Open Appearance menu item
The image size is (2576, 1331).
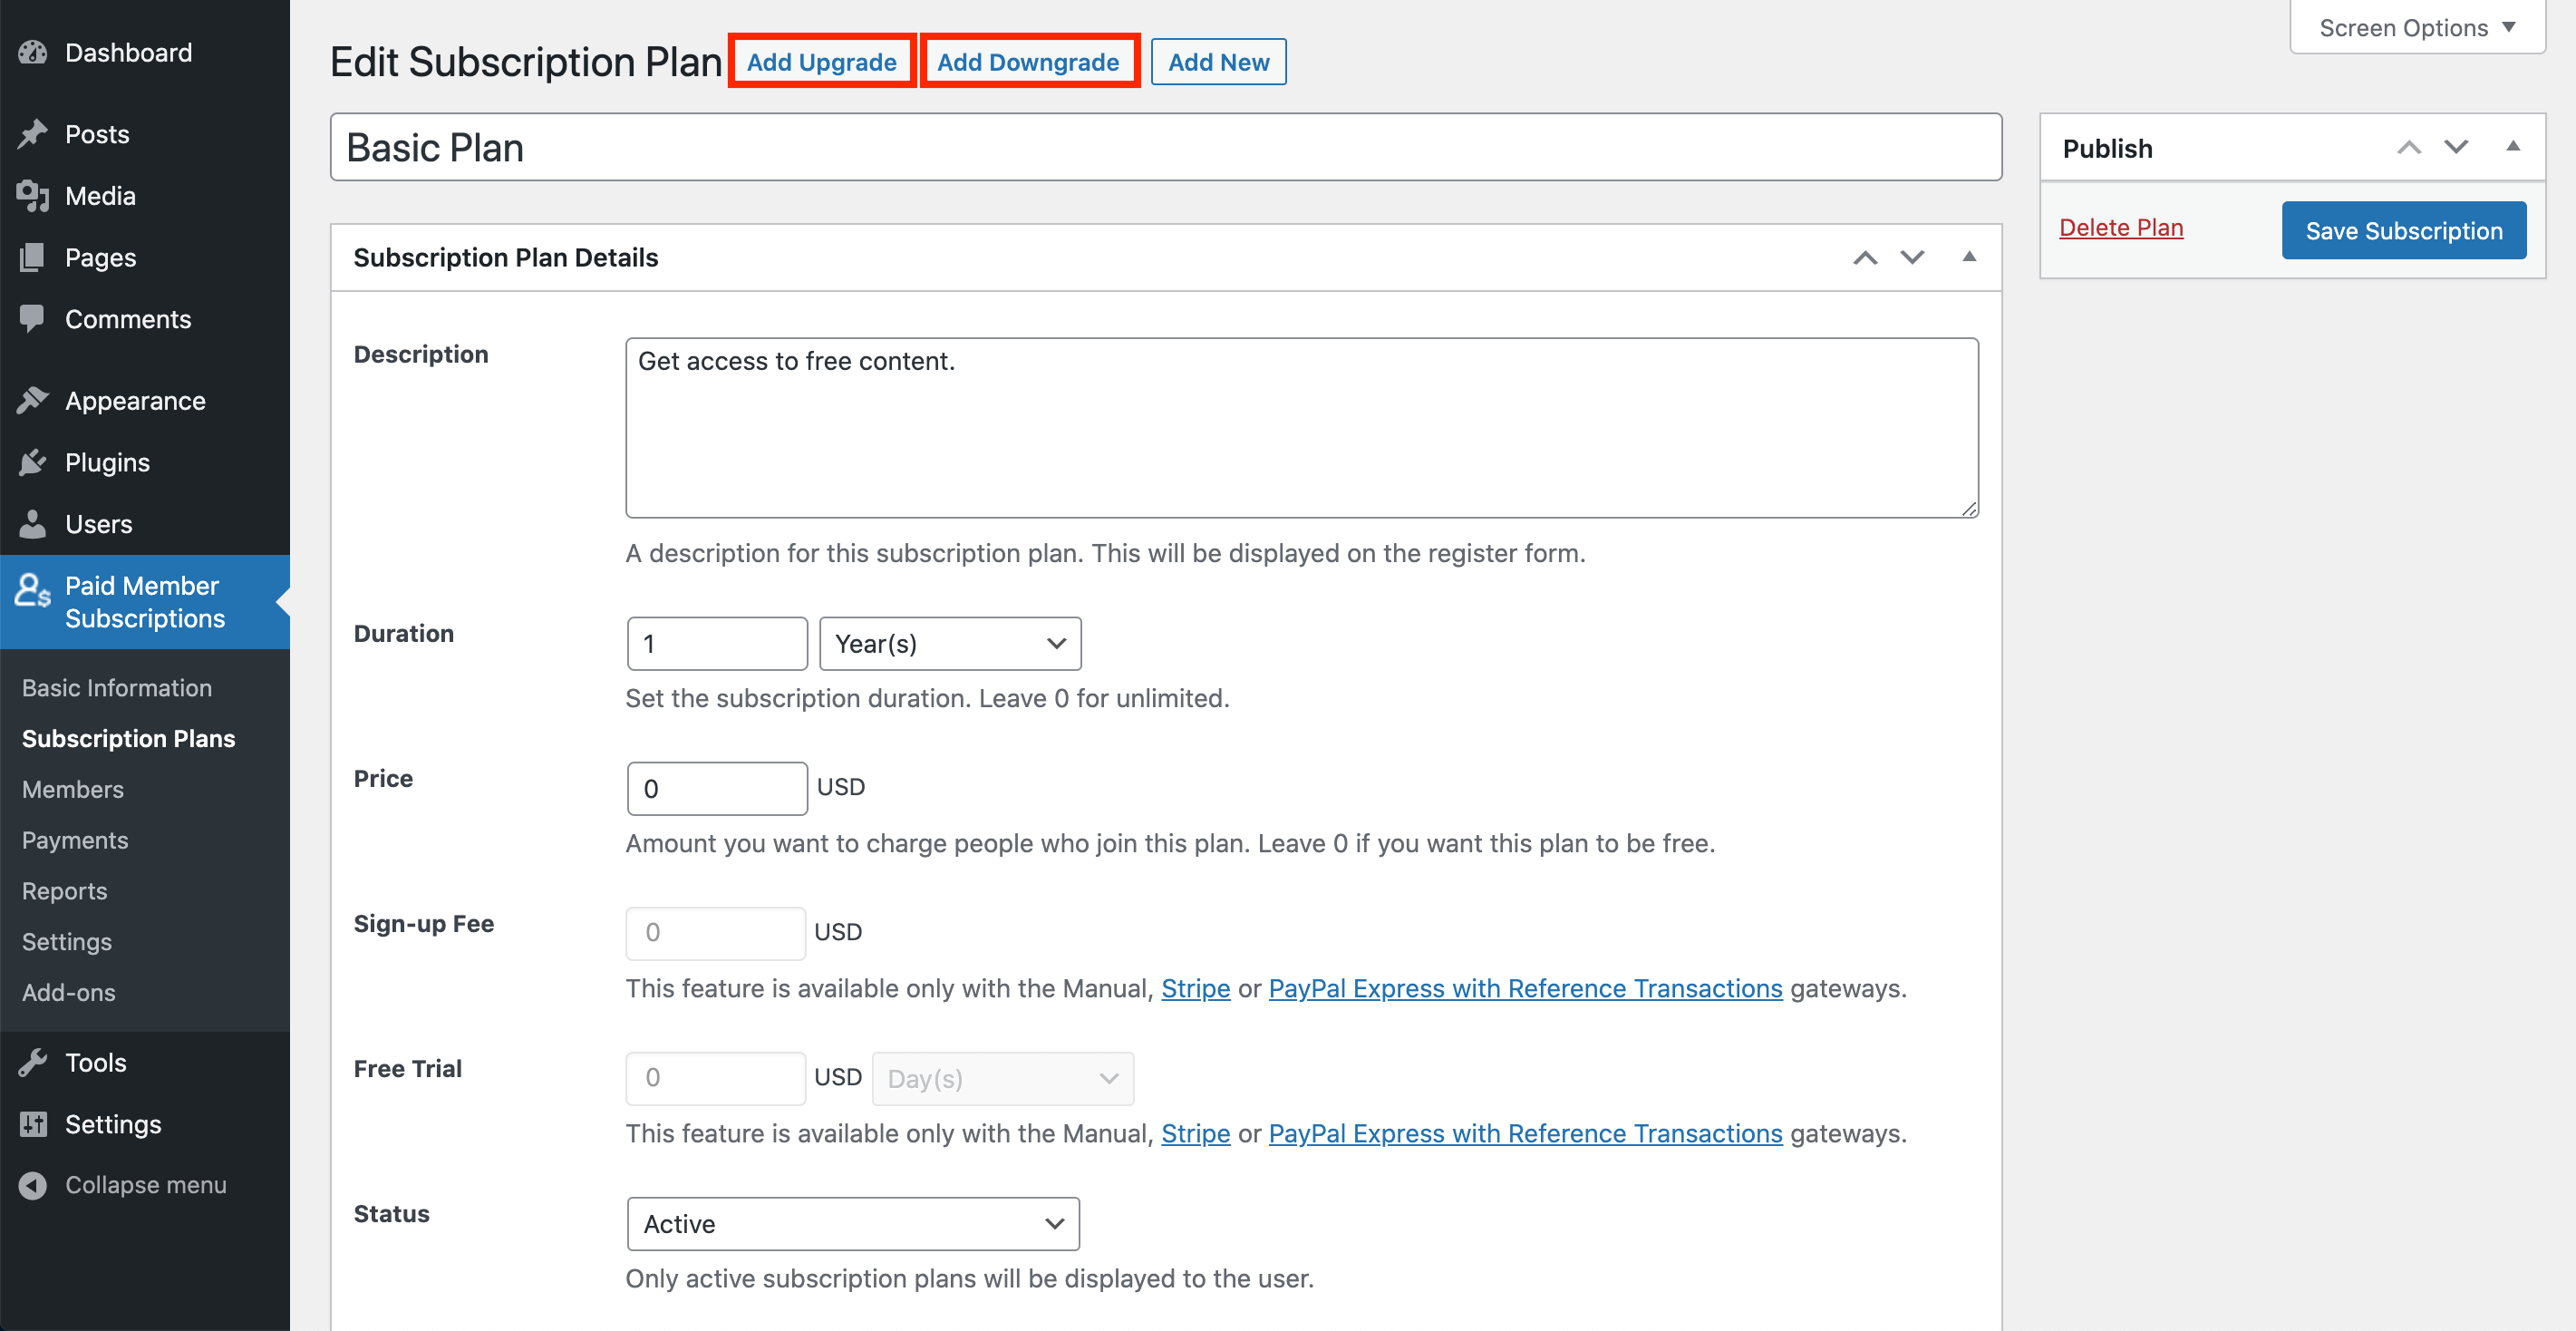tap(145, 401)
